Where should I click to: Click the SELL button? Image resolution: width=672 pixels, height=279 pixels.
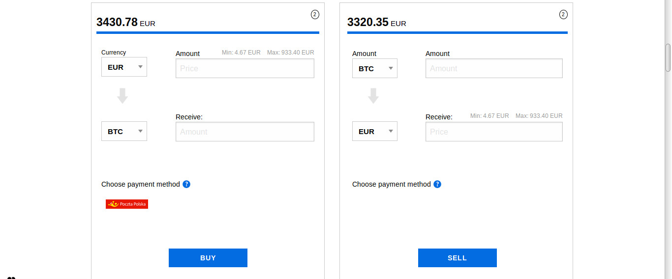pos(458,258)
